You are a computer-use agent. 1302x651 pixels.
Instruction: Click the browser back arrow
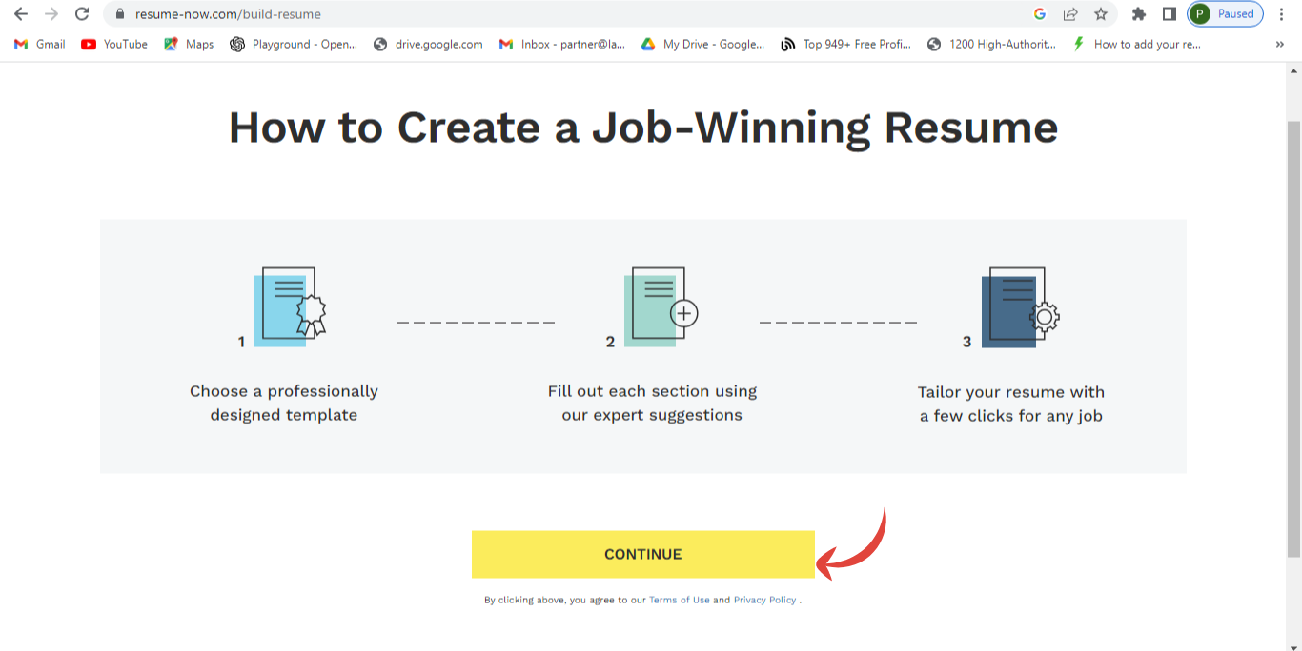(21, 14)
